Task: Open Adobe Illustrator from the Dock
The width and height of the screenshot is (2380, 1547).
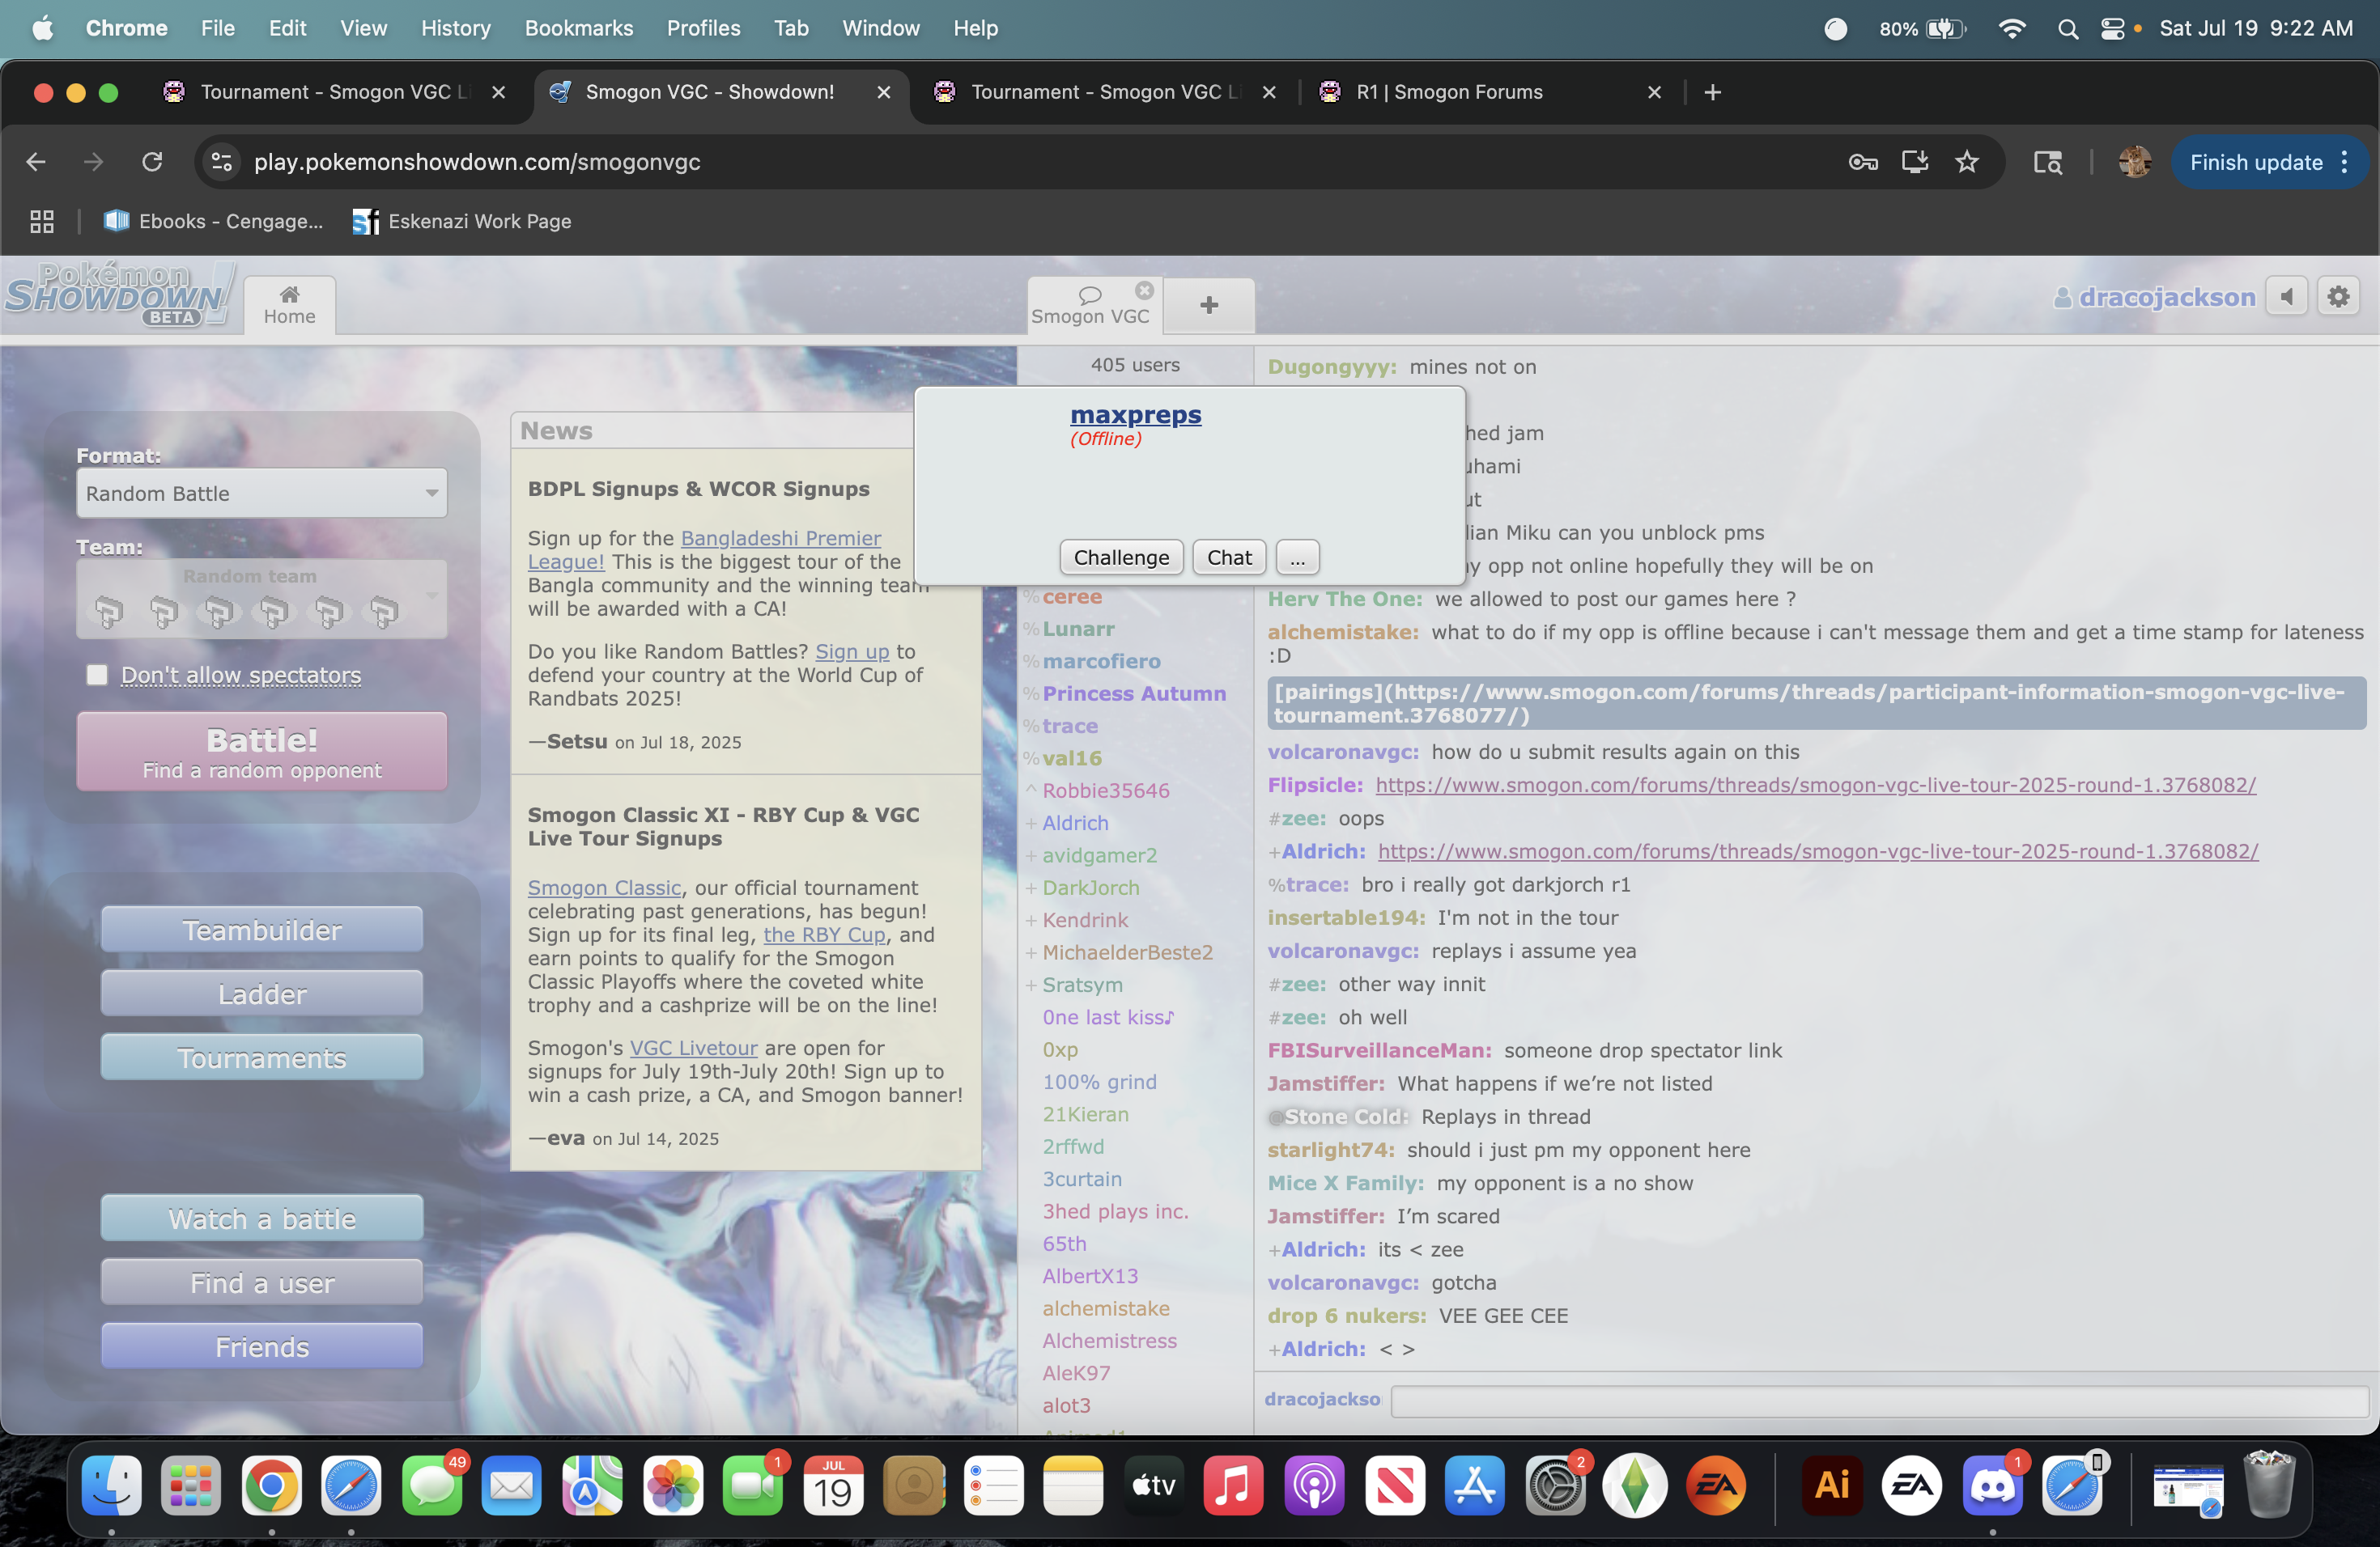Action: [x=1831, y=1485]
